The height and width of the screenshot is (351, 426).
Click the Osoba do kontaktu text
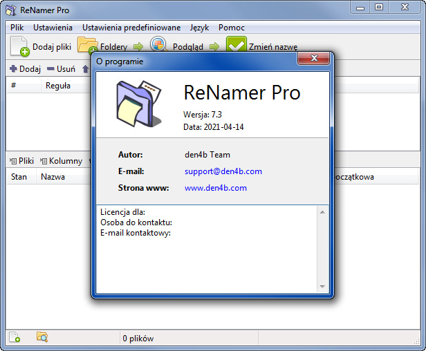pos(136,222)
